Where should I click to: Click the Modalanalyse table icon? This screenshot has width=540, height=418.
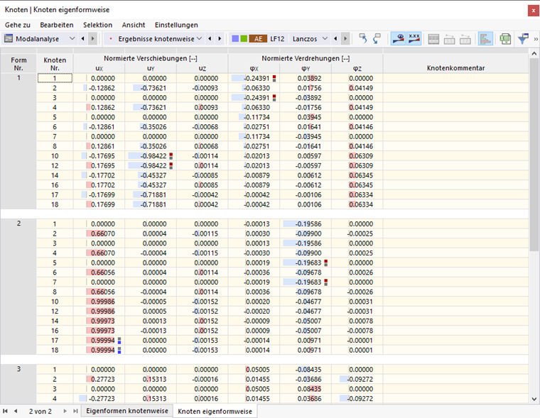pos(9,38)
